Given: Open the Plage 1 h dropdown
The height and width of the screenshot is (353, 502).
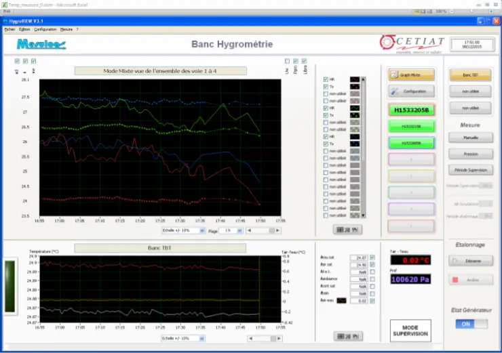Looking at the screenshot, I should click(x=231, y=230).
